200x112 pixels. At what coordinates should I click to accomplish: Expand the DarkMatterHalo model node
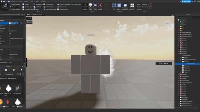pyautogui.click(x=178, y=32)
